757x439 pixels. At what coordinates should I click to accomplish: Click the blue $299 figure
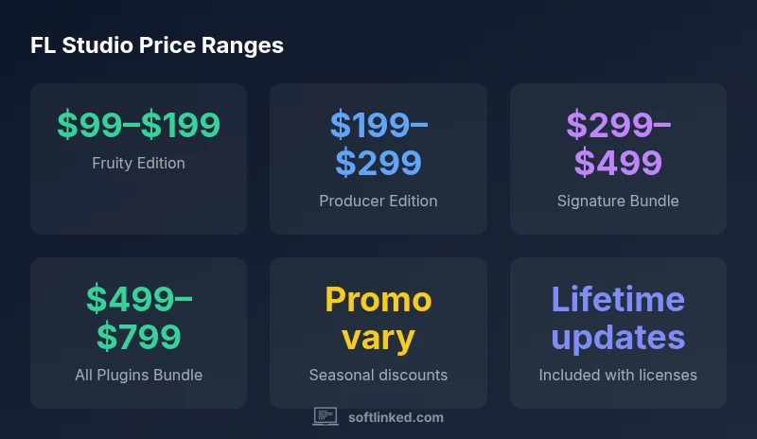378,163
